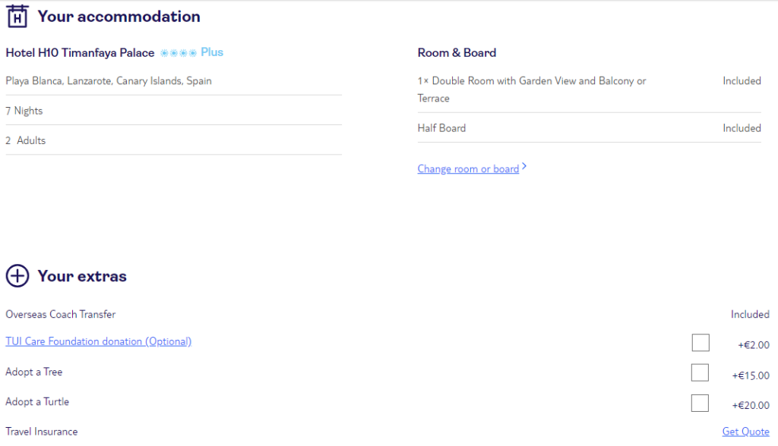
Task: Click the Your accommodation heading
Action: (119, 17)
